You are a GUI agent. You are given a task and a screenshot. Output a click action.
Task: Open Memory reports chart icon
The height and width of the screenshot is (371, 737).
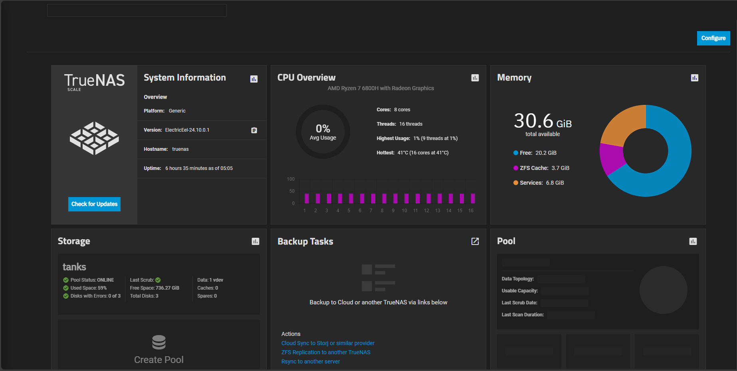coord(695,78)
